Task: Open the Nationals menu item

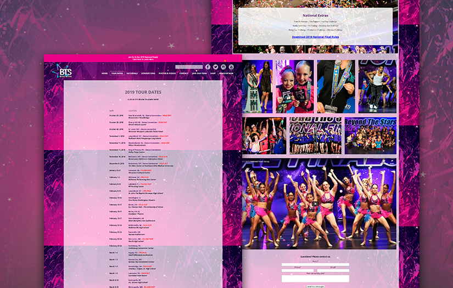Action: point(132,74)
